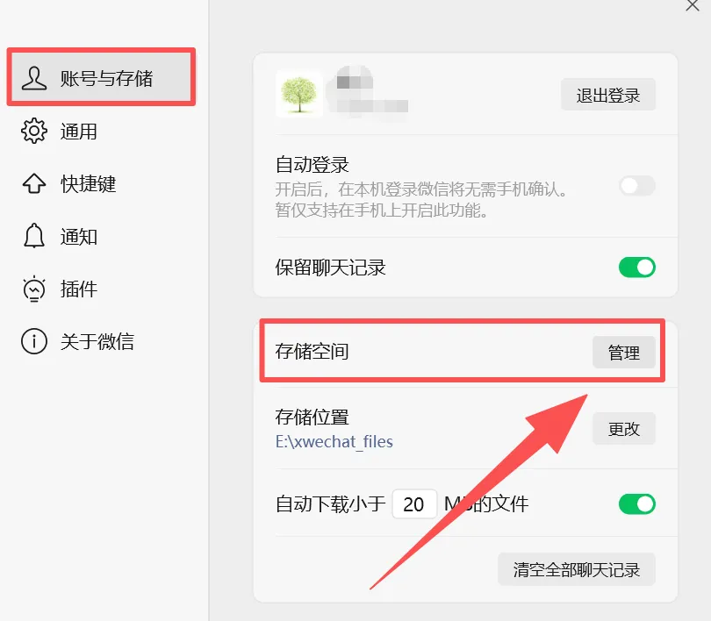Click the gear icon for 通用
The height and width of the screenshot is (621, 711).
34,132
